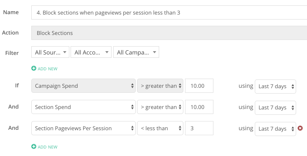The width and height of the screenshot is (307, 156).
Task: Open the All Sources filter dropdown
Action: tap(50, 52)
